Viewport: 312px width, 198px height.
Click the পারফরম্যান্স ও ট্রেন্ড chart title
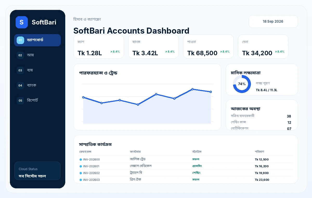point(98,73)
